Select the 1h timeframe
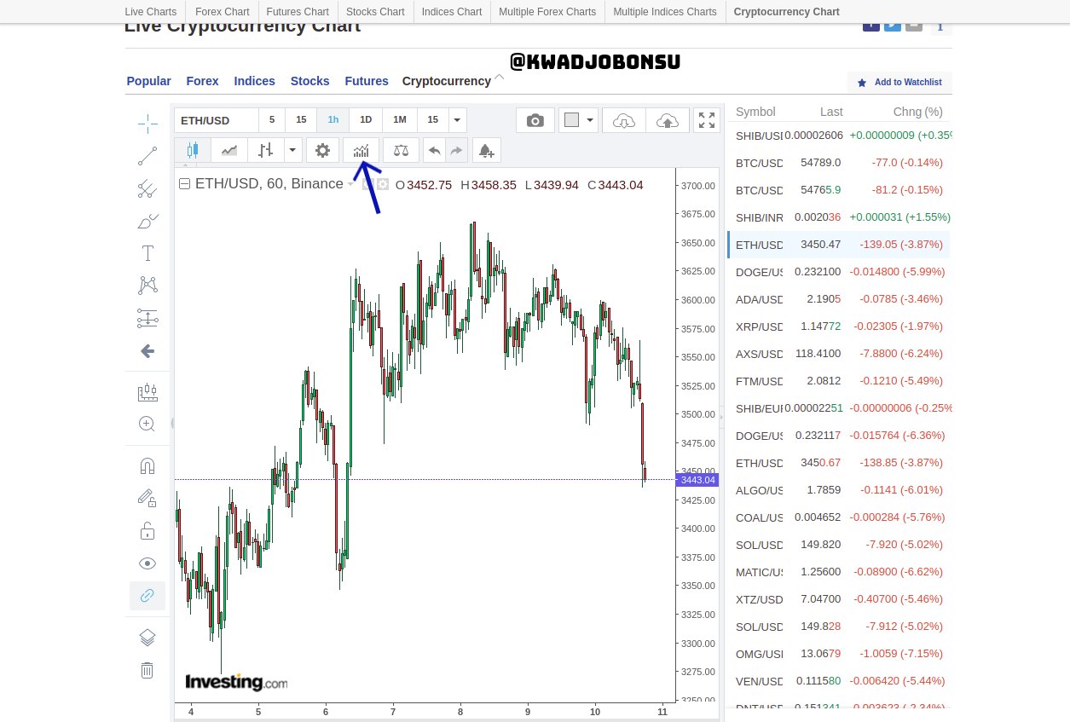1070x722 pixels. [333, 120]
